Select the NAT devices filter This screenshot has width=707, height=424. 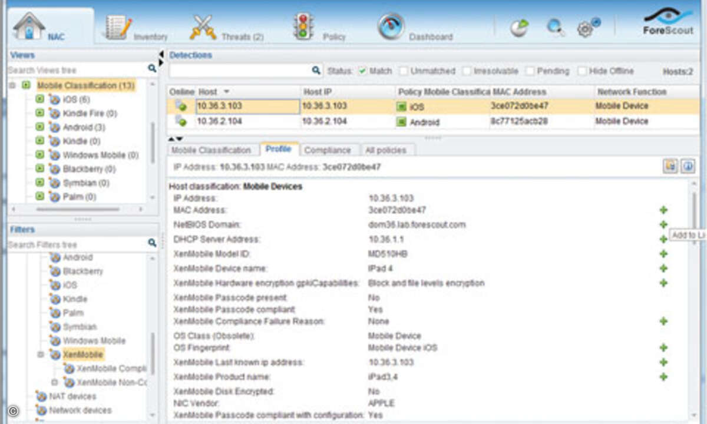coord(73,396)
